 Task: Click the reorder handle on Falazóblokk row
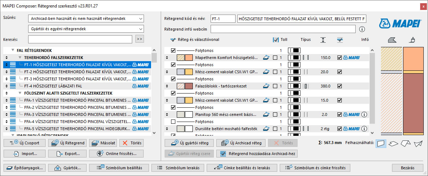[x=167, y=86]
